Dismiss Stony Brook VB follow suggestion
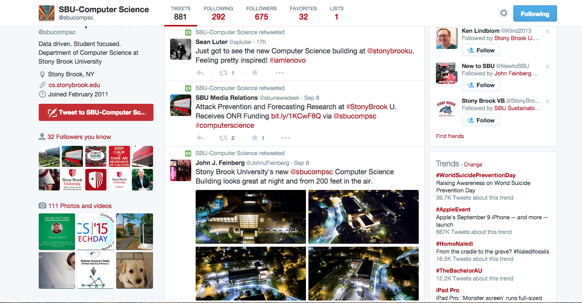Screen dimensions: 582x303 [548, 101]
